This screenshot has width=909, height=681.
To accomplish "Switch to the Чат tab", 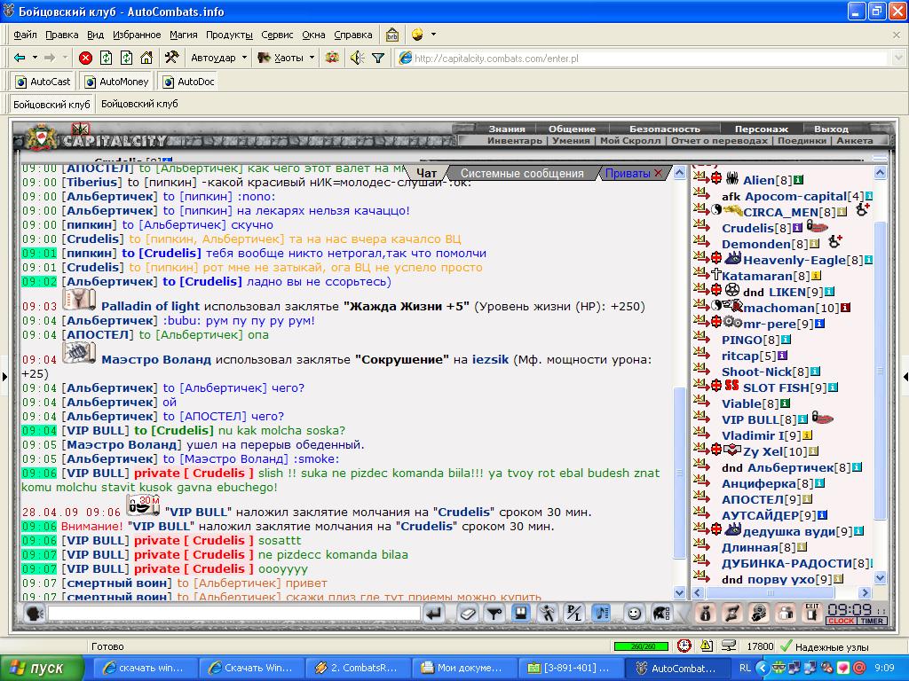I will click(426, 173).
